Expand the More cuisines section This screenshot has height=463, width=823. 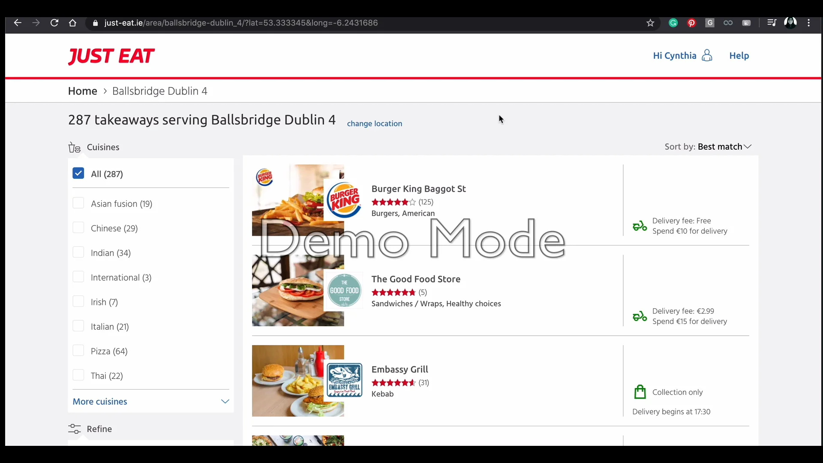coord(150,401)
